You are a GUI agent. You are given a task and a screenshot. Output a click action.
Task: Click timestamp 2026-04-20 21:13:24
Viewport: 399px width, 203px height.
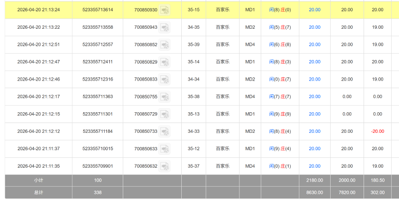click(x=39, y=10)
